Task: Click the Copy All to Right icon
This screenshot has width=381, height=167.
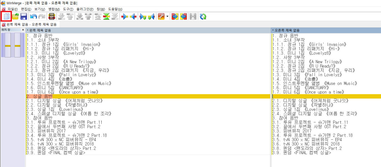Action: coord(175,17)
